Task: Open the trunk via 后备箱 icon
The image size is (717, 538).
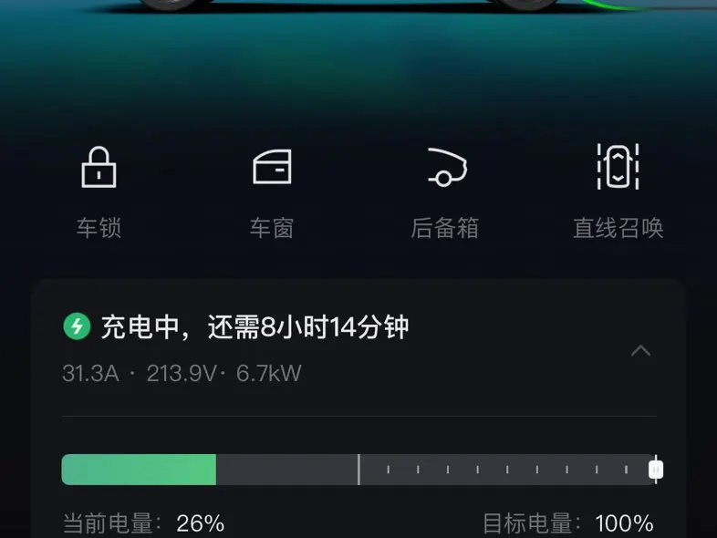Action: [x=447, y=167]
